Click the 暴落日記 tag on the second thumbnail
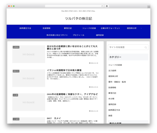 (16, 71)
